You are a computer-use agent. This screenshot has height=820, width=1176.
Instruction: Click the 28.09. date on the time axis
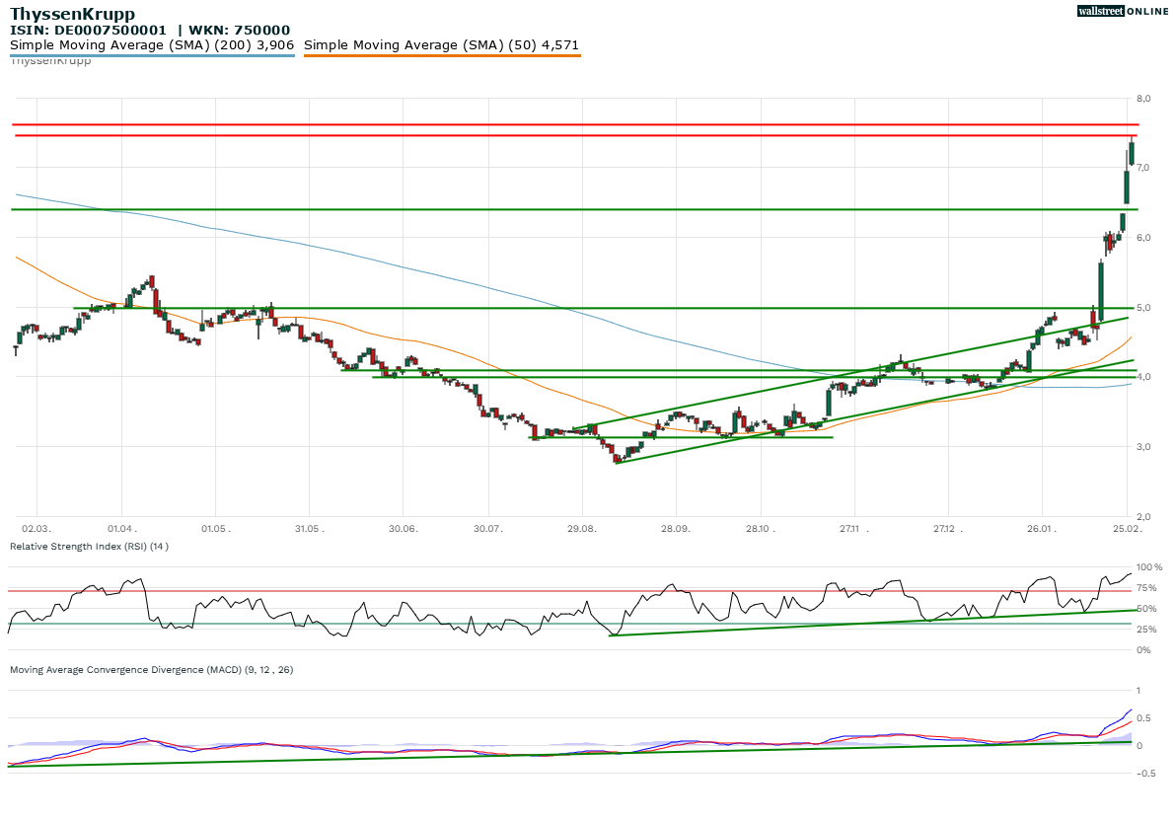click(x=675, y=529)
